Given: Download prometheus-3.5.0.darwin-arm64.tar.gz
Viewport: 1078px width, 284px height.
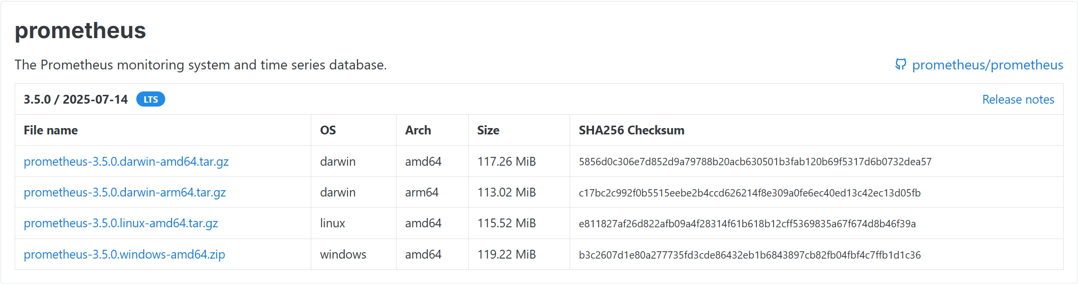Looking at the screenshot, I should pos(125,192).
